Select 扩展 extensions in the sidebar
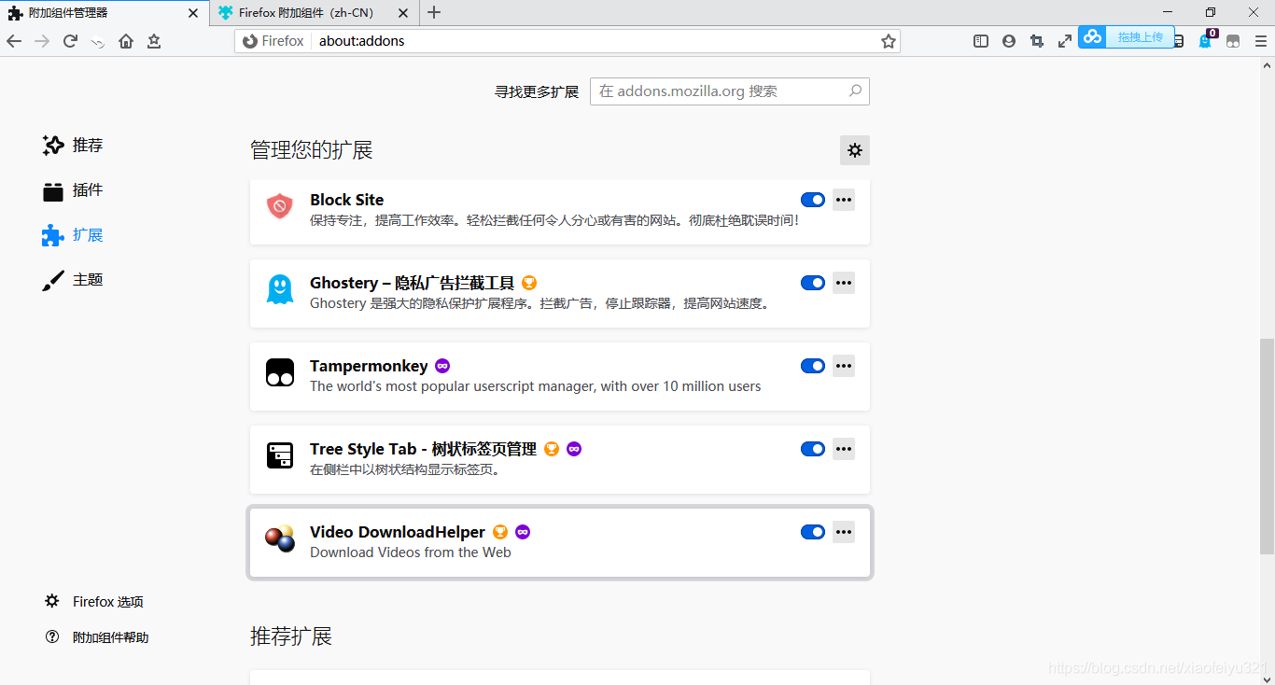Image resolution: width=1275 pixels, height=685 pixels. (x=73, y=235)
